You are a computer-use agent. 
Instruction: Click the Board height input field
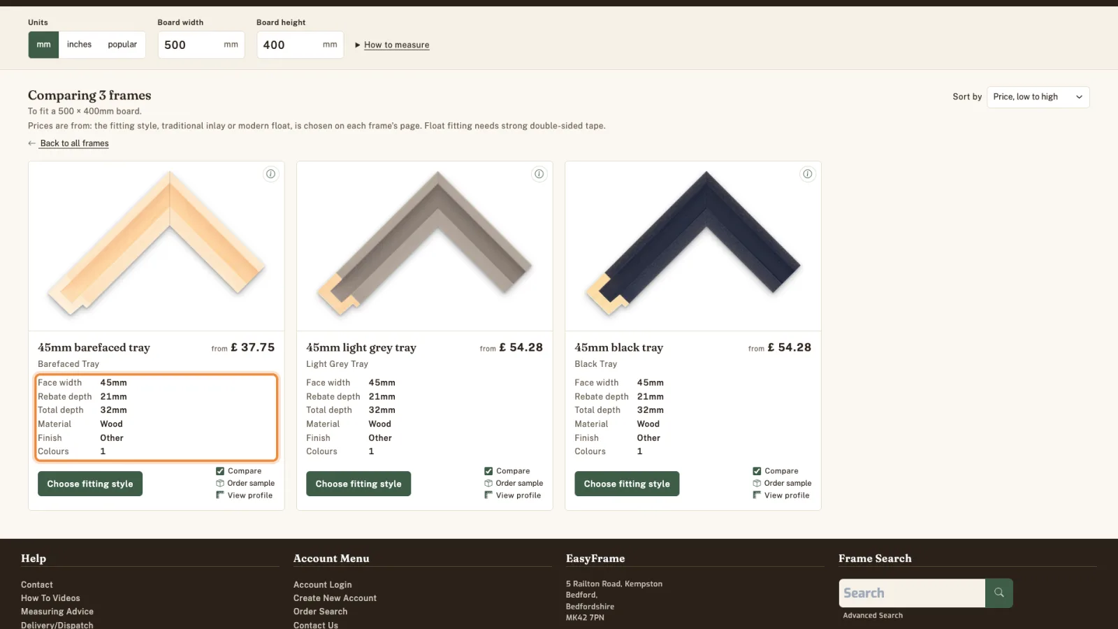click(x=300, y=45)
